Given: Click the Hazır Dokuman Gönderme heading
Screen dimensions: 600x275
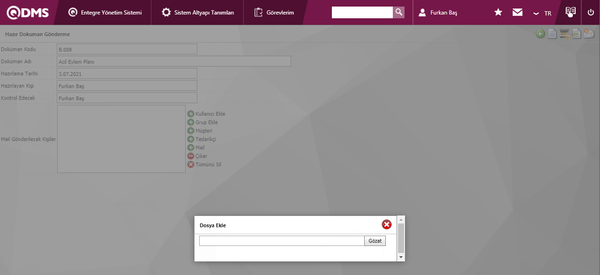Looking at the screenshot, I should 37,34.
